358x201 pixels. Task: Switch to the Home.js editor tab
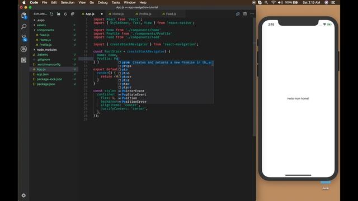tap(118, 14)
